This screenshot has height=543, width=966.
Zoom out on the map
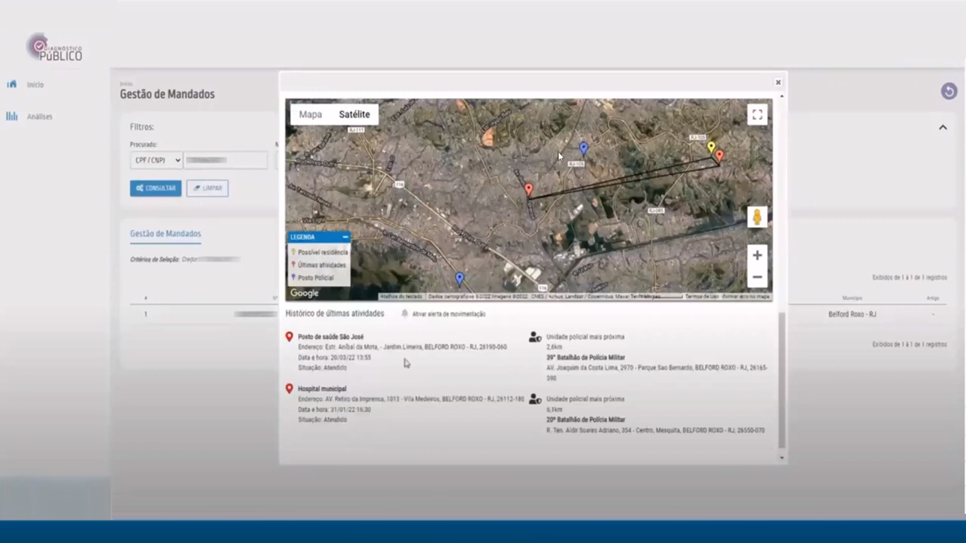click(757, 277)
